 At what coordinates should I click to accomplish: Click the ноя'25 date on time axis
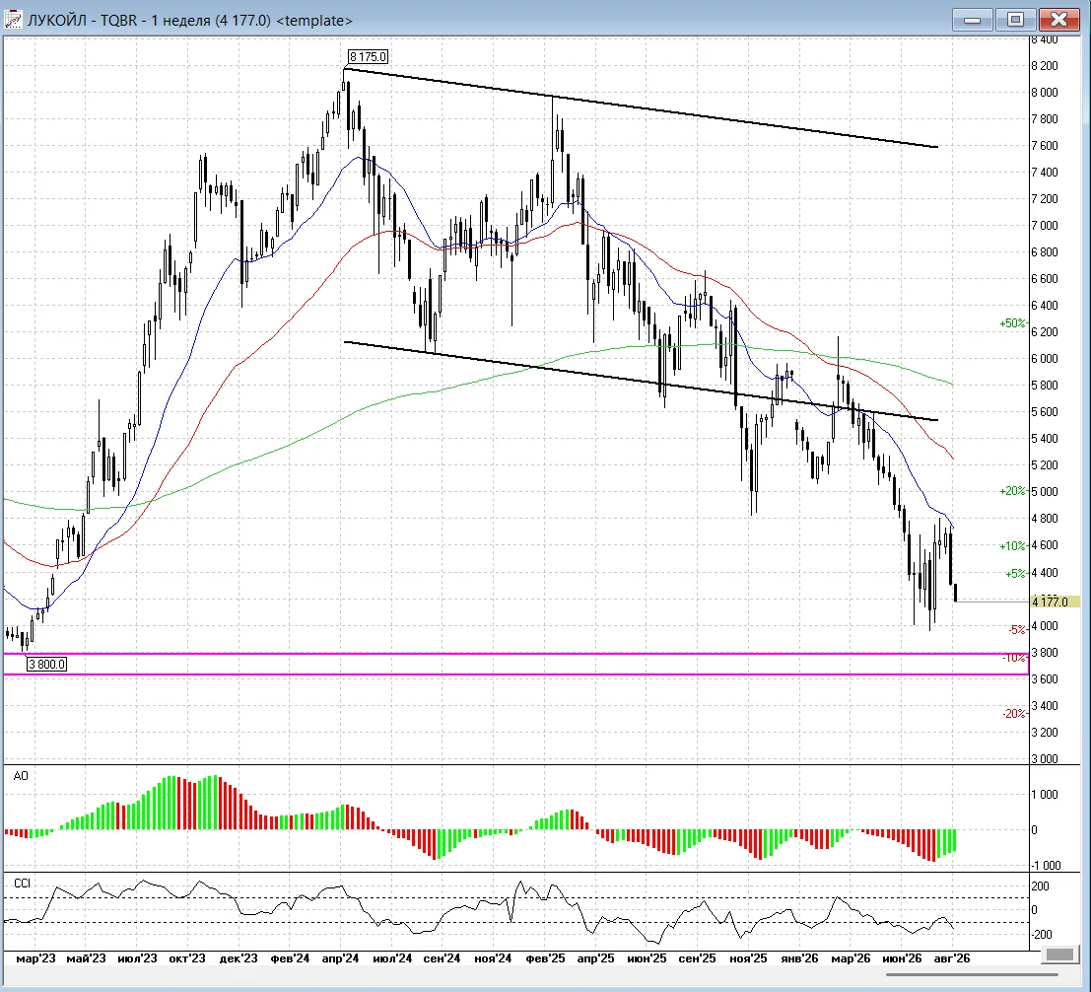point(748,958)
